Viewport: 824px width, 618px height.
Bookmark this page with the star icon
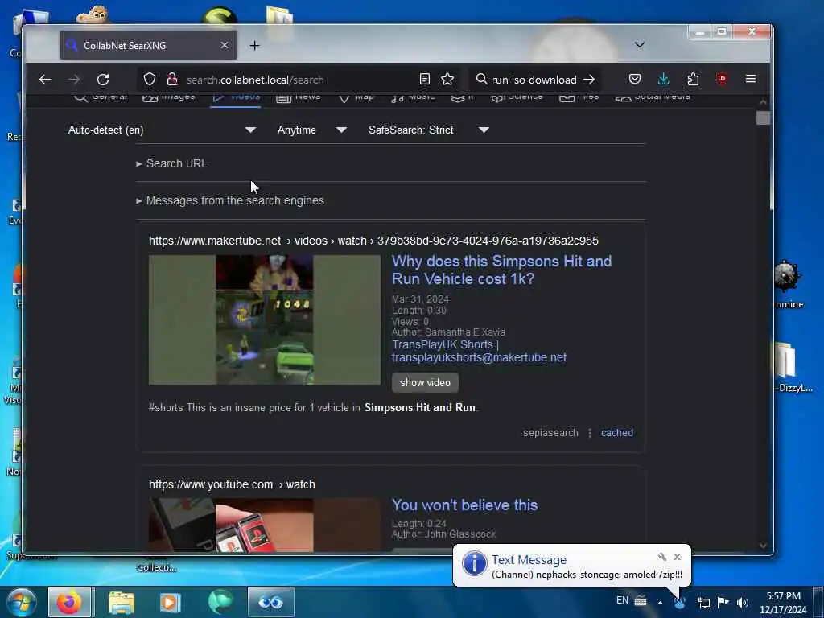447,80
